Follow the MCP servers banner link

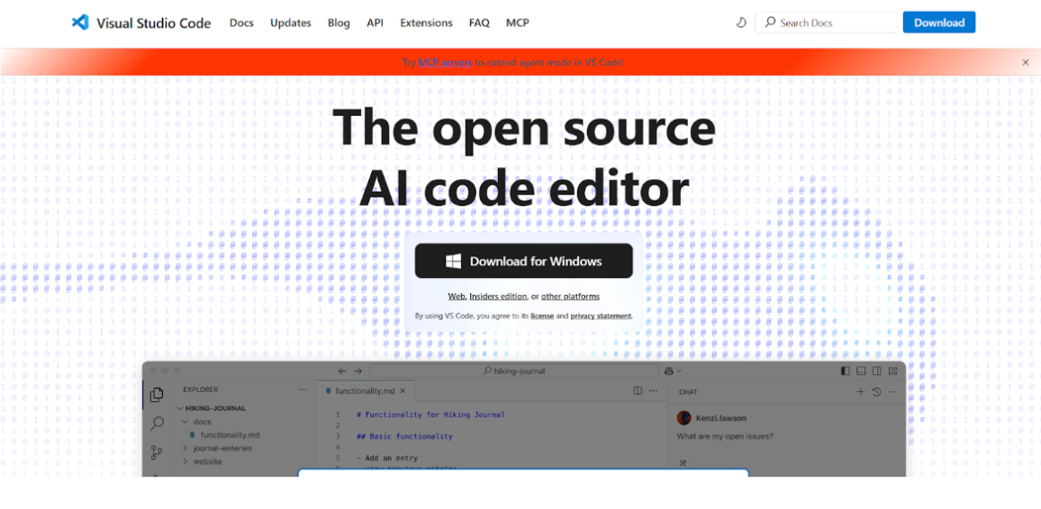[445, 62]
